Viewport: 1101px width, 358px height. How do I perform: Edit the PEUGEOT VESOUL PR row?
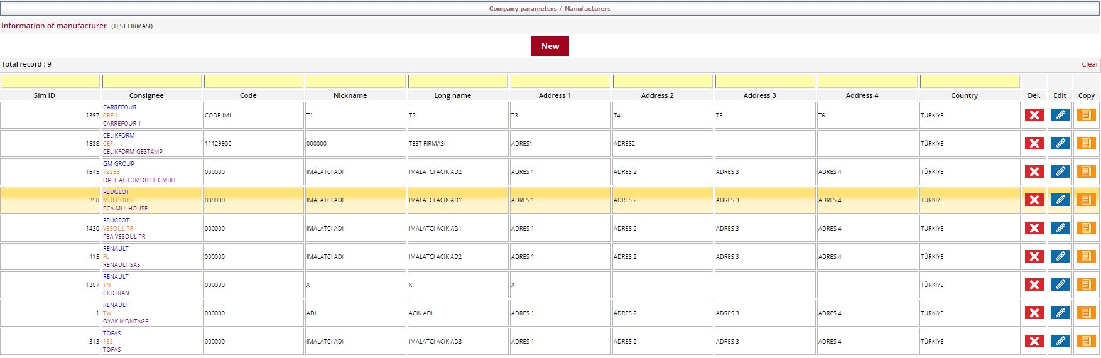point(1060,228)
